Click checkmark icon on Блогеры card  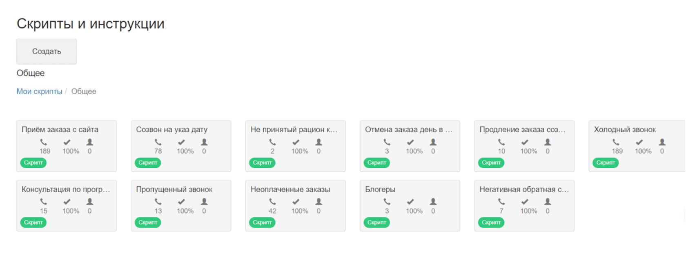(x=410, y=202)
